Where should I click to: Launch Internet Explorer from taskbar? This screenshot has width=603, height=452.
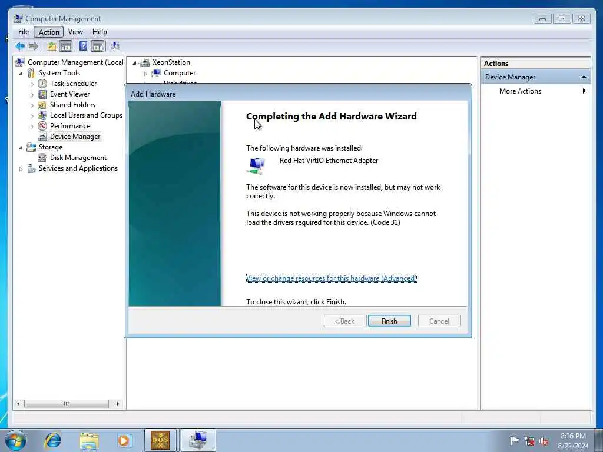point(53,440)
